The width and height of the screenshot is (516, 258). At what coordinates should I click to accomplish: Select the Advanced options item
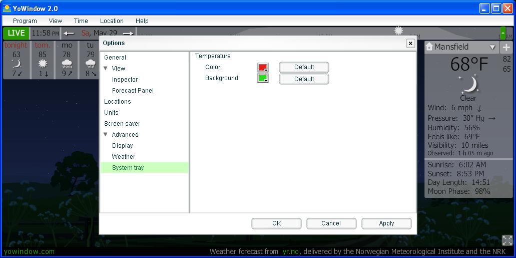(125, 134)
